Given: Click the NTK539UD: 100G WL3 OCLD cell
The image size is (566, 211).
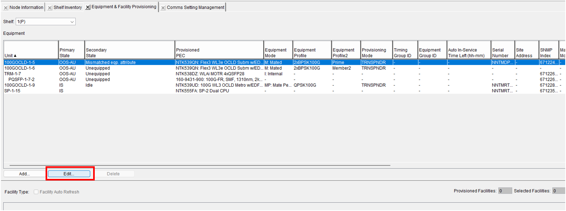Looking at the screenshot, I should click(x=219, y=85).
